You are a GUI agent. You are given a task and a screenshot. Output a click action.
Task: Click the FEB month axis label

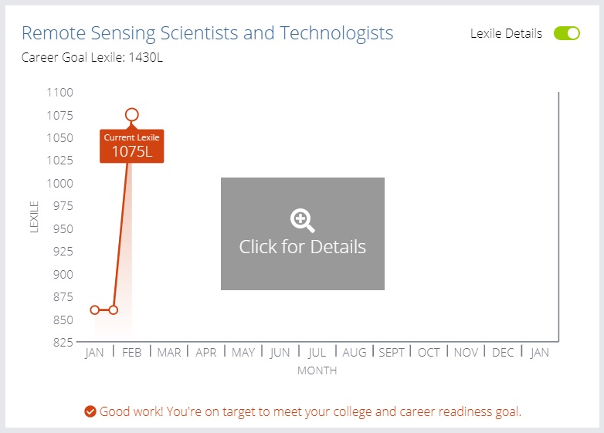(x=132, y=353)
